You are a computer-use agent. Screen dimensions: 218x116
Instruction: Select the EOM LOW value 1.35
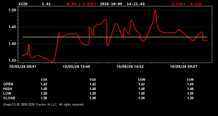click(x=190, y=93)
